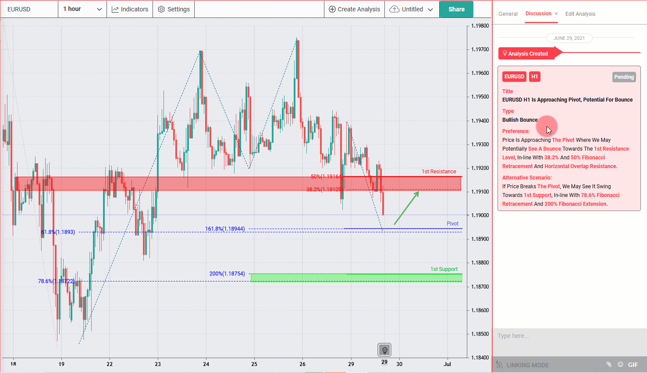647x373 pixels.
Task: Open the Indicators menu
Action: coord(130,9)
